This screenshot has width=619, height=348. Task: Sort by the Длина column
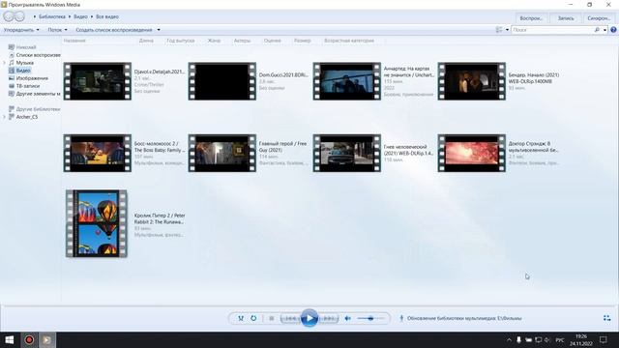coord(146,41)
